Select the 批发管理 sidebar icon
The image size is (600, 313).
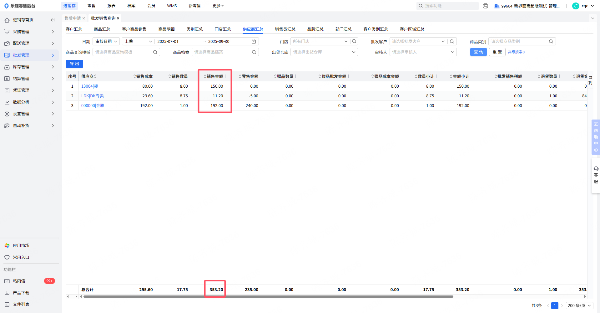pyautogui.click(x=7, y=55)
